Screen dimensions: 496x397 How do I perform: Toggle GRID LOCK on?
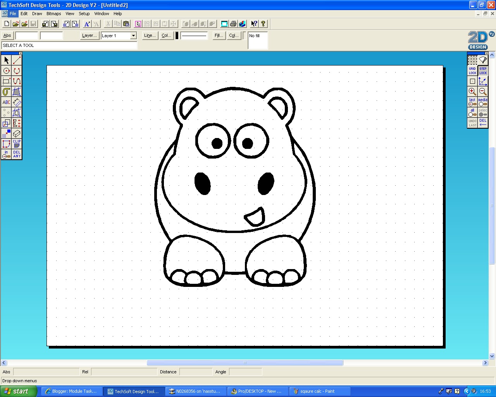pos(472,71)
